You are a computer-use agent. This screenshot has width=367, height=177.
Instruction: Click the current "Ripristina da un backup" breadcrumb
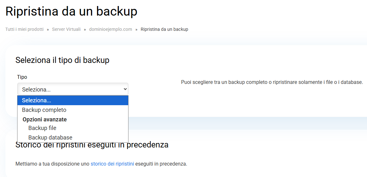164,29
